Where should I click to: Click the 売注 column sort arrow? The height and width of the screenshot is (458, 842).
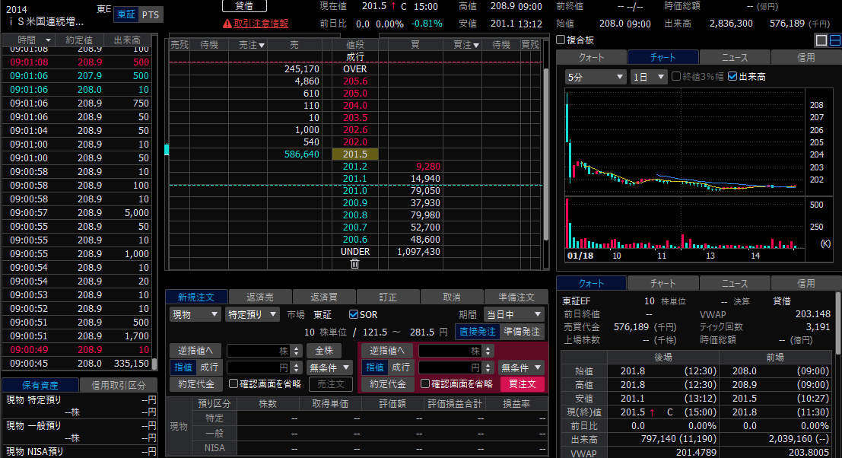pos(262,45)
